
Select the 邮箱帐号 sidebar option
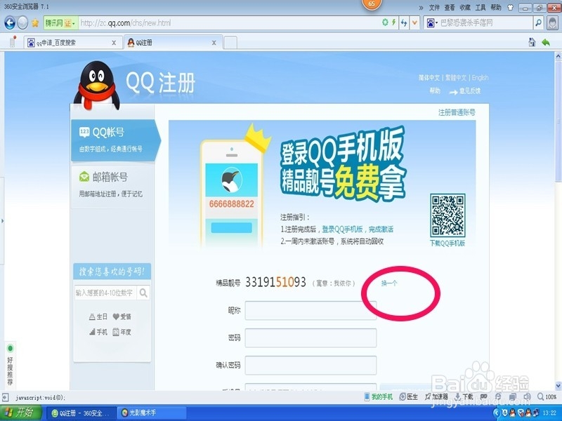(112, 185)
